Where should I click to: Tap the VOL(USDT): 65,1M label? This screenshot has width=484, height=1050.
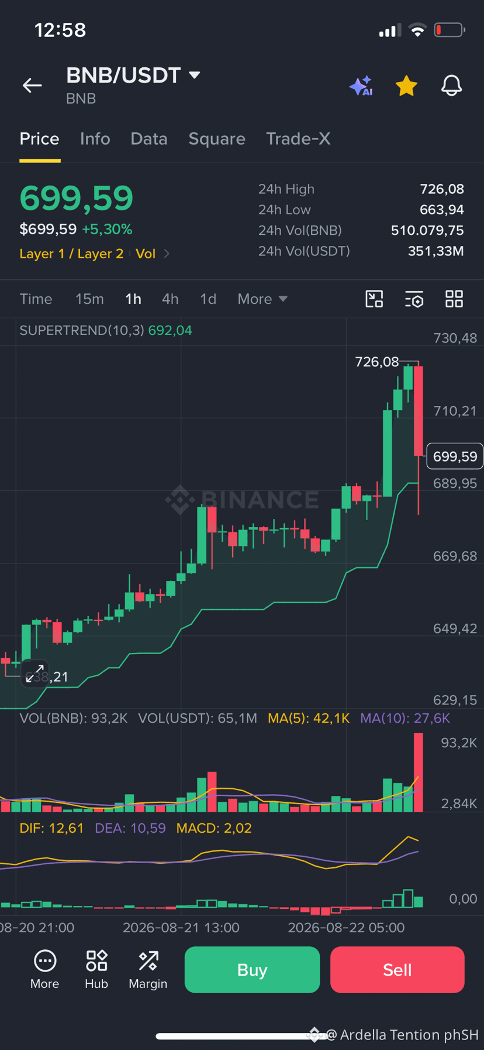198,719
